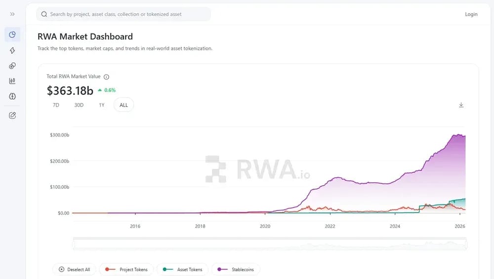Viewport: 494px width, 279px height.
Task: Open the edit note sidebar icon
Action: (x=12, y=115)
